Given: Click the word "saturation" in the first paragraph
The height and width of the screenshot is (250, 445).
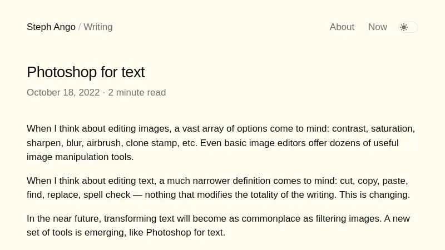Looking at the screenshot, I should 392,129.
